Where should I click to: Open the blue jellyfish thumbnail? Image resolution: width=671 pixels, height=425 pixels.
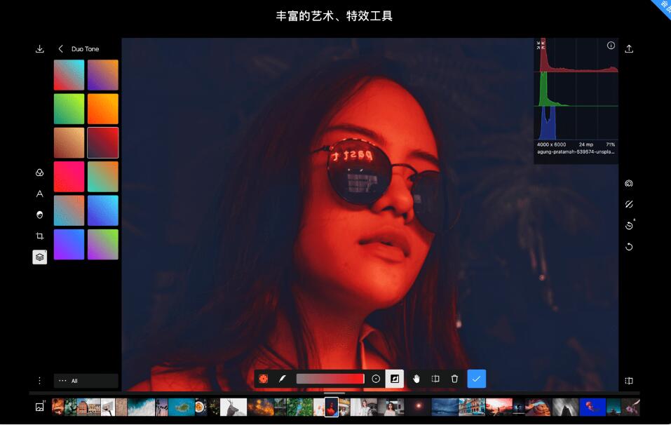(592, 407)
